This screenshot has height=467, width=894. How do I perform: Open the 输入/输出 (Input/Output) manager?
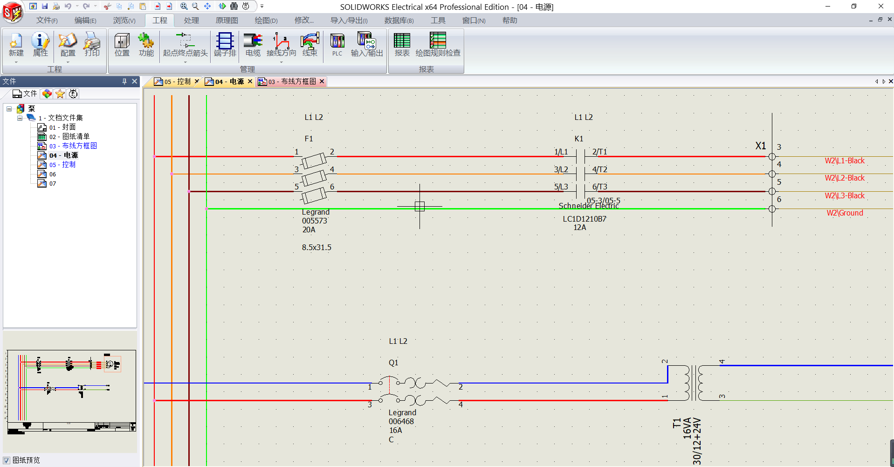(x=367, y=45)
